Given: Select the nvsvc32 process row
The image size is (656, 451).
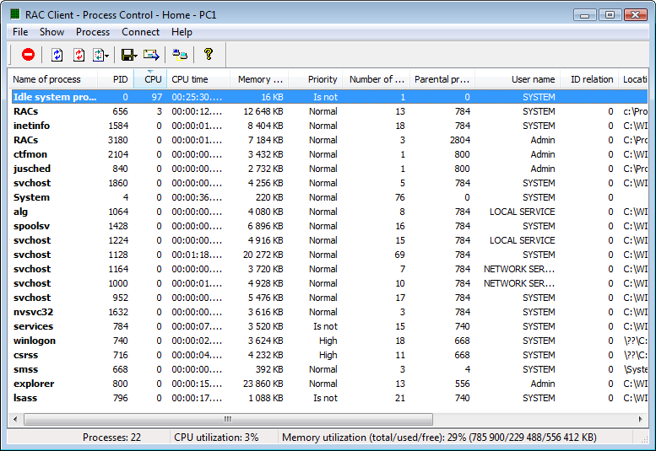Looking at the screenshot, I should point(329,312).
